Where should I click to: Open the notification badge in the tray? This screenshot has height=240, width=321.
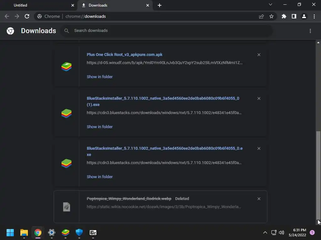click(x=312, y=232)
